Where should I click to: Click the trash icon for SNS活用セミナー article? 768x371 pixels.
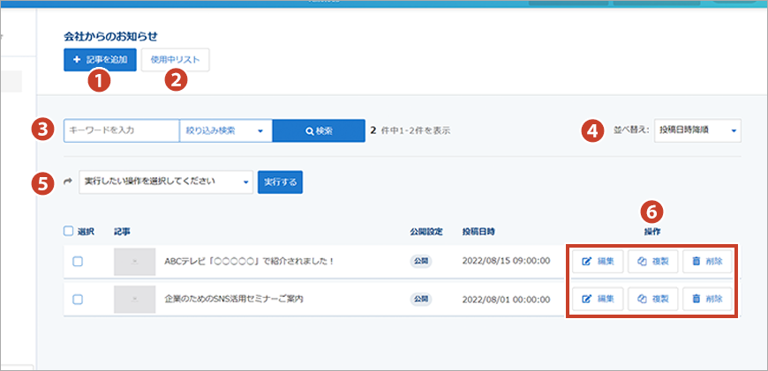[x=696, y=300]
